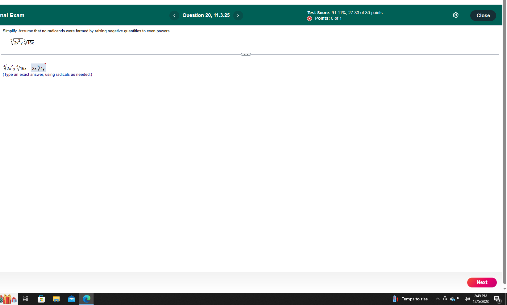Open the notifications panel icon
The height and width of the screenshot is (305, 507).
pyautogui.click(x=497, y=299)
